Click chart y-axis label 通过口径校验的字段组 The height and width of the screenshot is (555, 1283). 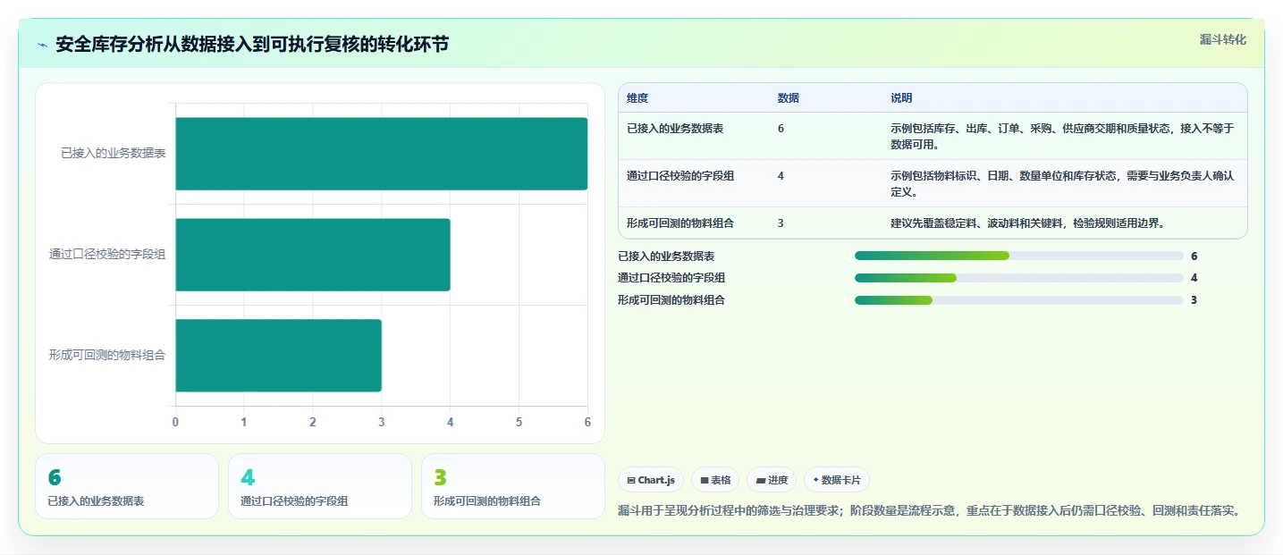(107, 255)
